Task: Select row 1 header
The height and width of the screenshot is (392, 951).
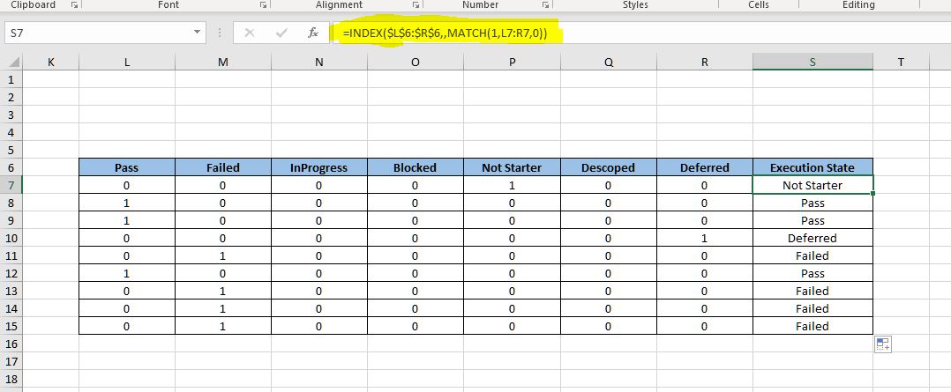Action: point(11,79)
